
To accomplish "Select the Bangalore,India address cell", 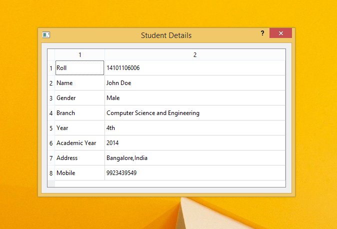I will tap(195, 158).
